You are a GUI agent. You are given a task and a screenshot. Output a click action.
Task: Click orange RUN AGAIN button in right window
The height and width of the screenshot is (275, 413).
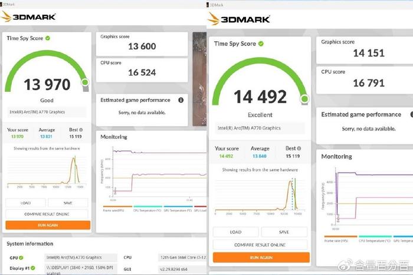[261, 257]
